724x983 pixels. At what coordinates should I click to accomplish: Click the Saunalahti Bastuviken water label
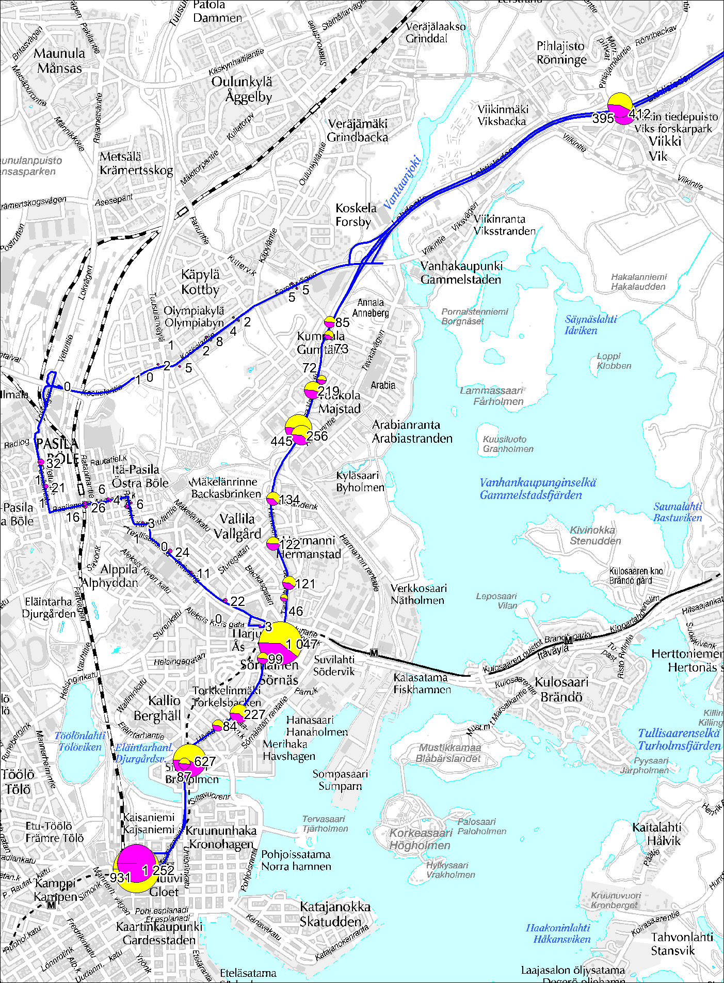coord(678,512)
